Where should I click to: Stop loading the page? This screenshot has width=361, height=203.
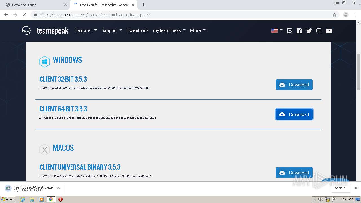24,15
